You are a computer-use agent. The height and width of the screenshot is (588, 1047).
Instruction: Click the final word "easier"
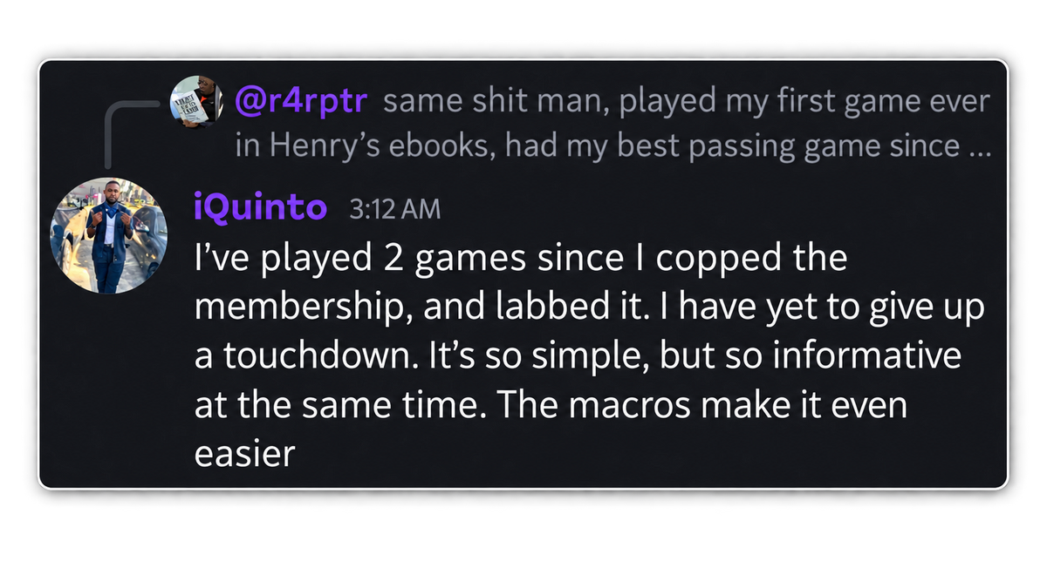pos(245,454)
